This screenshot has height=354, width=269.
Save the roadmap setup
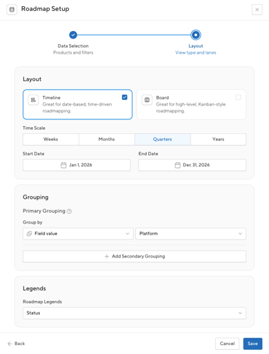(x=252, y=344)
